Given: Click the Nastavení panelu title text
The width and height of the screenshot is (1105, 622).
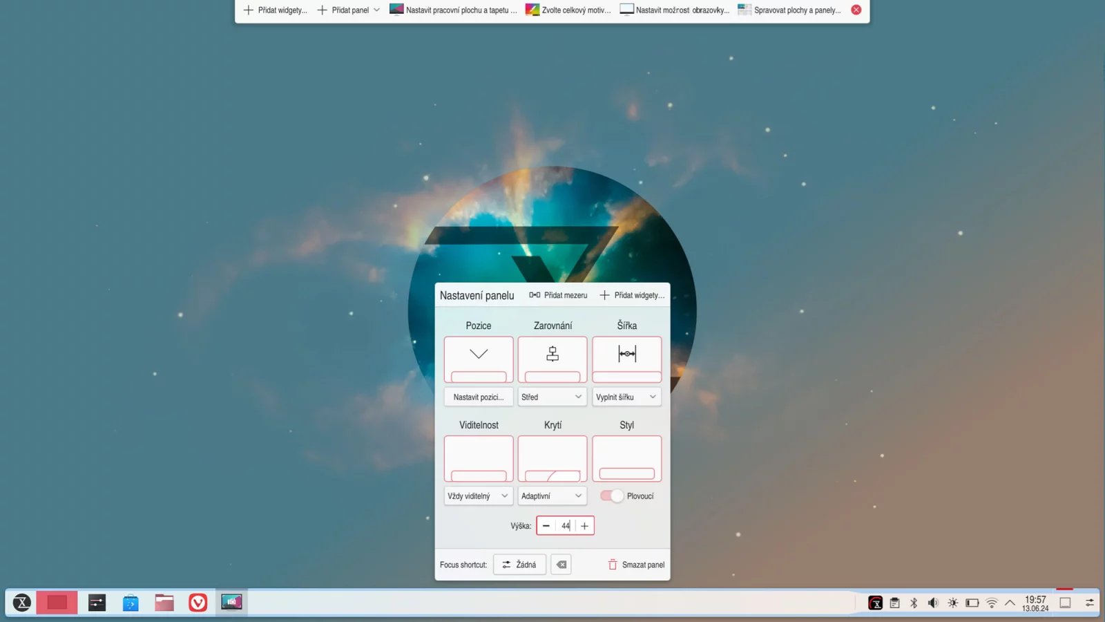Looking at the screenshot, I should [477, 295].
